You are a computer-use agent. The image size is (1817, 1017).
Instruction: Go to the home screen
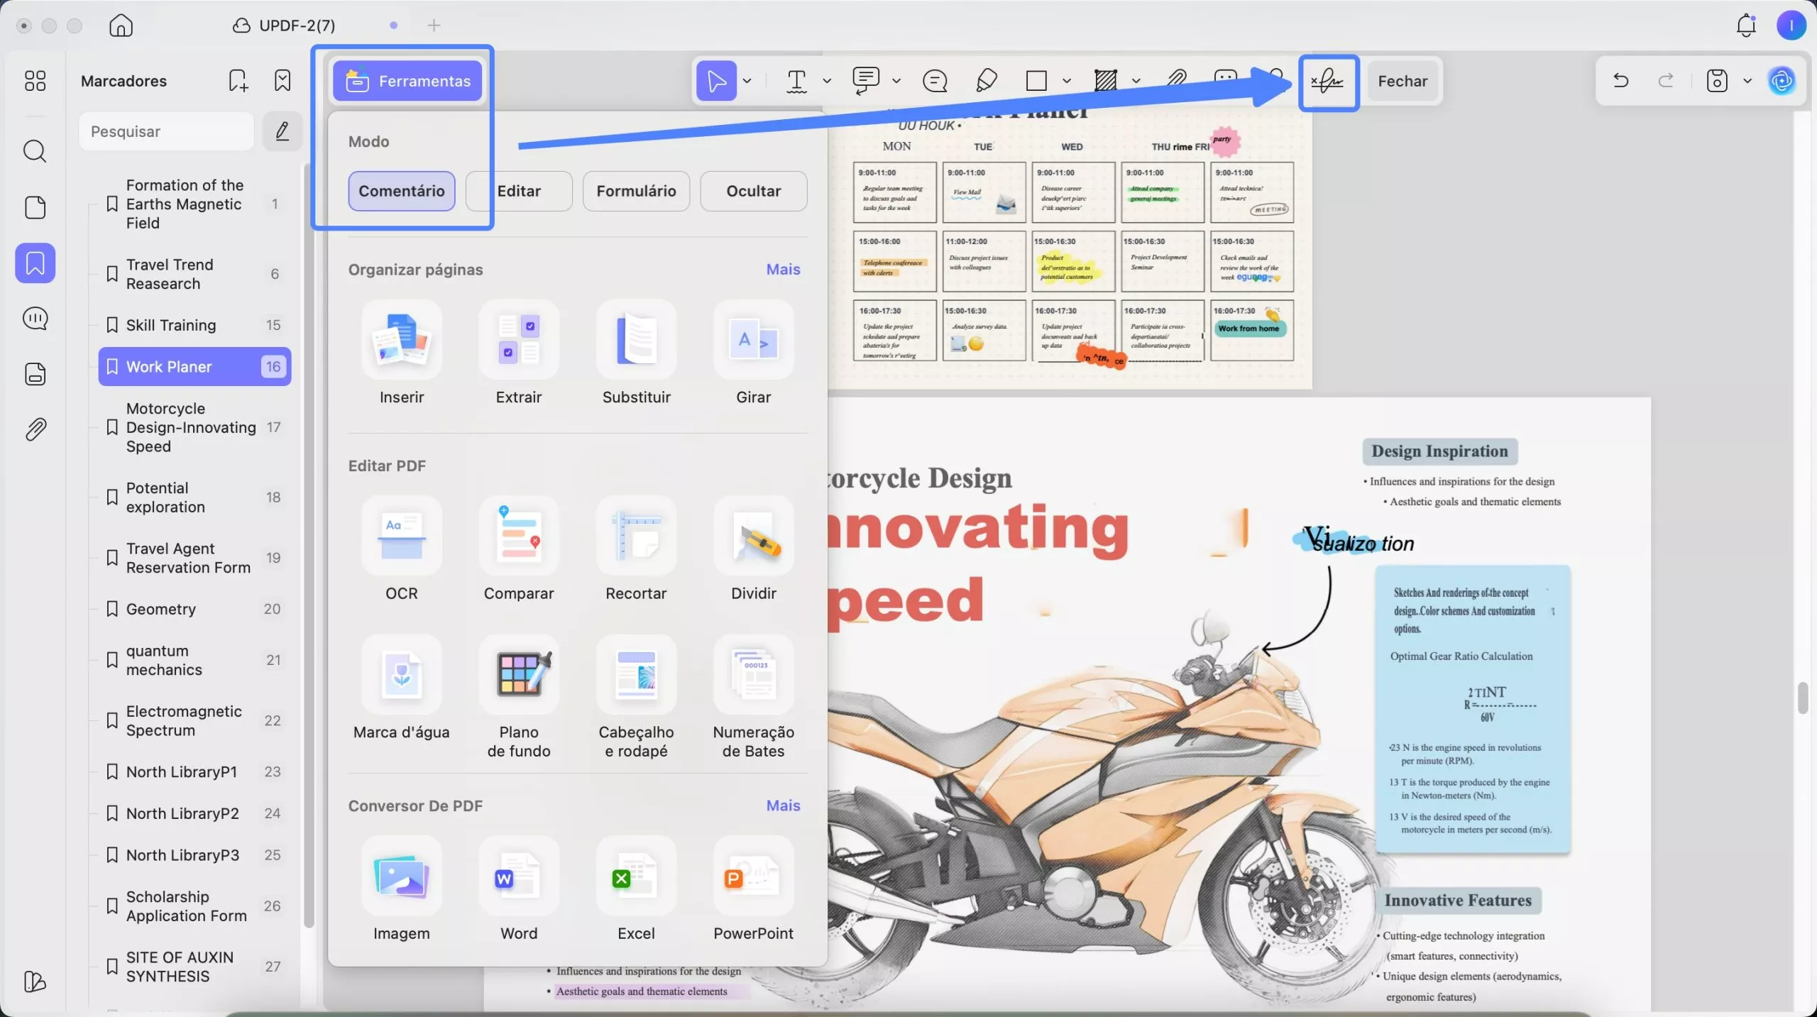click(121, 26)
